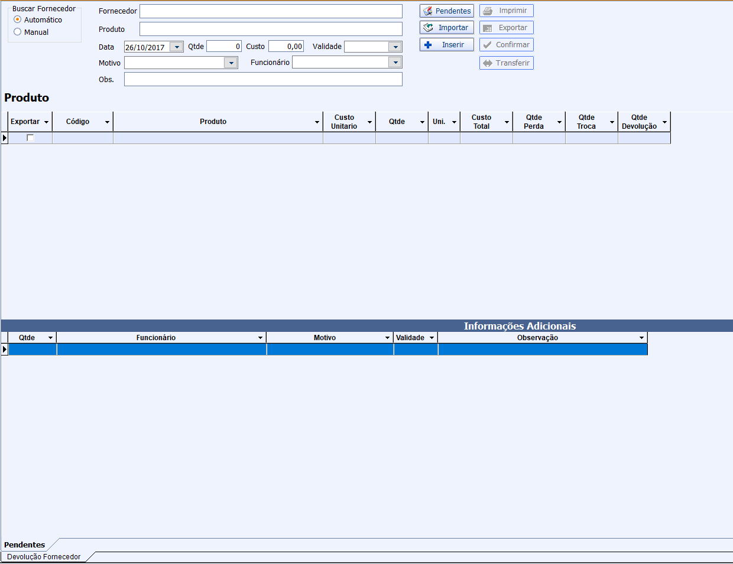733x564 pixels.
Task: Open the Validade dropdown arrow
Action: pyautogui.click(x=395, y=47)
